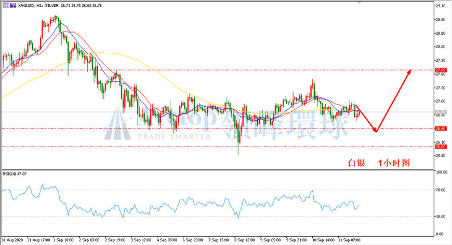Select the 26.00 red price level label

coord(441,147)
